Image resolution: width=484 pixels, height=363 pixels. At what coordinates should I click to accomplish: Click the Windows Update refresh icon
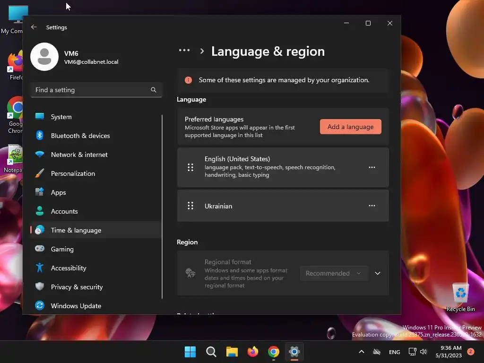(x=40, y=305)
